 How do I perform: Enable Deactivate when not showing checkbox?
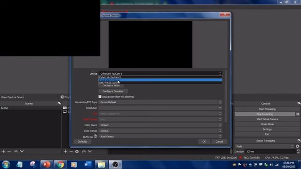100,97
